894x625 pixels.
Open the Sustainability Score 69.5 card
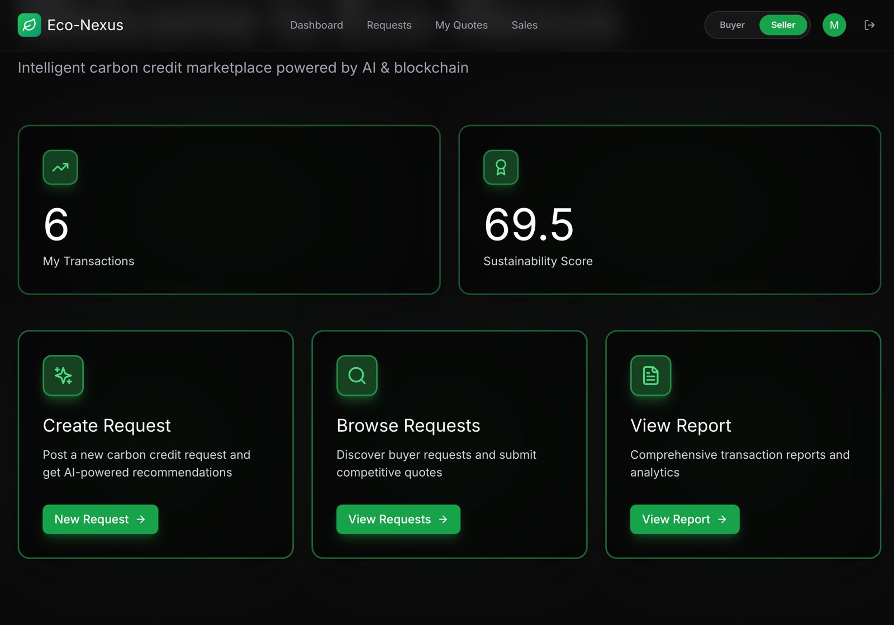(x=670, y=210)
